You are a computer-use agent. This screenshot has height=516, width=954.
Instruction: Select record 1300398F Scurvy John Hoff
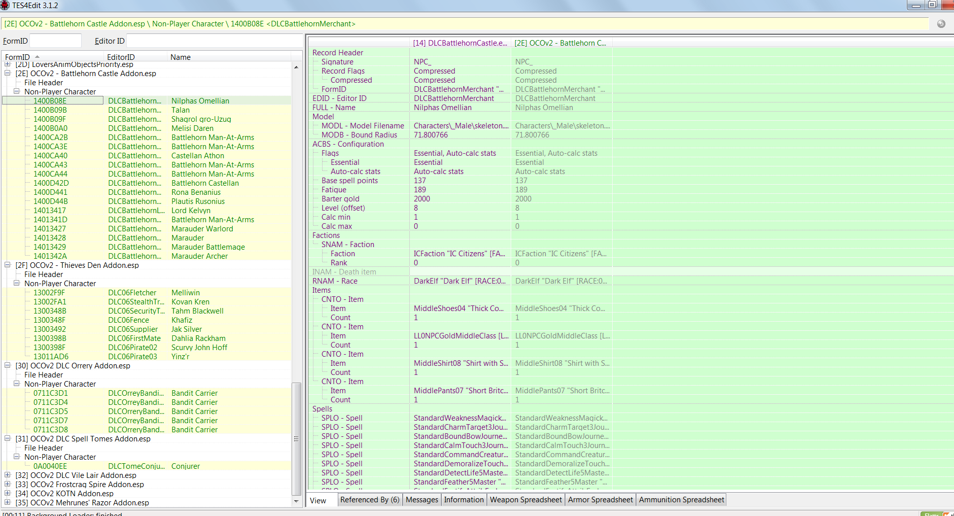tap(147, 347)
